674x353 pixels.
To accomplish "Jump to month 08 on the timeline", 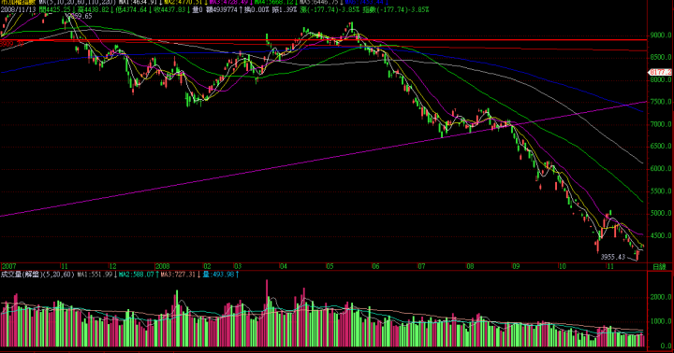I will (470, 267).
